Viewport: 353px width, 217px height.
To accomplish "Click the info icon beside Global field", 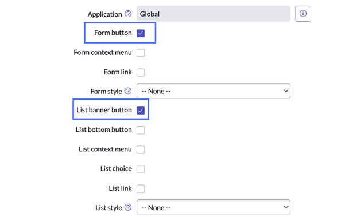I will [x=303, y=14].
